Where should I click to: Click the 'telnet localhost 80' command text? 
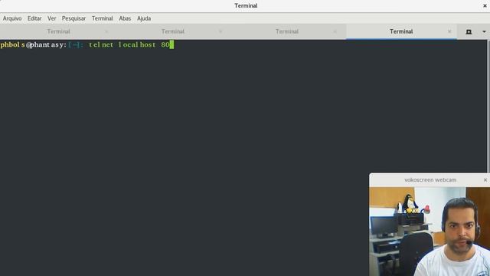tap(129, 44)
